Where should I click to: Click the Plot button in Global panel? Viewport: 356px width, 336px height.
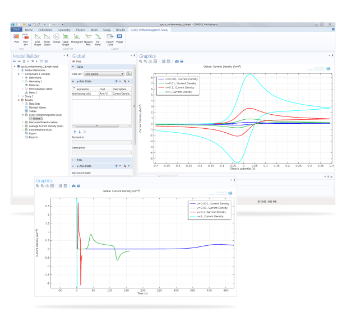click(78, 61)
